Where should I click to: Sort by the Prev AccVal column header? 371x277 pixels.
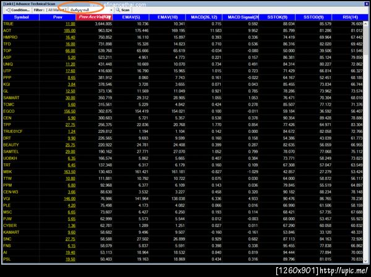pos(95,17)
